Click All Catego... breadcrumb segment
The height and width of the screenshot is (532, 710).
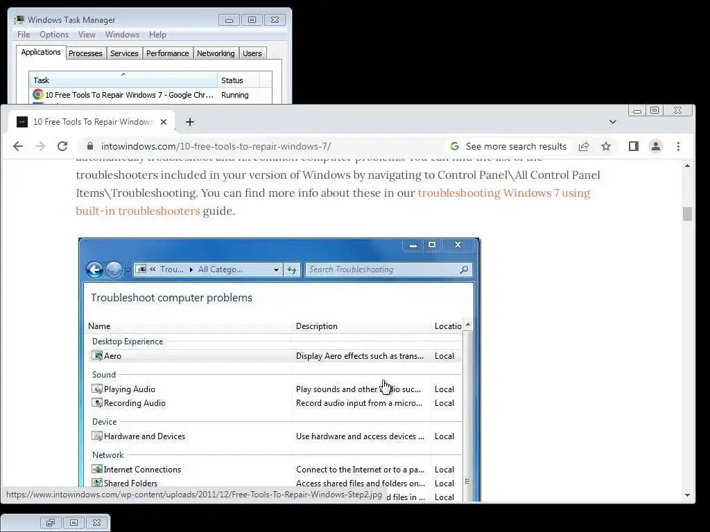(220, 269)
